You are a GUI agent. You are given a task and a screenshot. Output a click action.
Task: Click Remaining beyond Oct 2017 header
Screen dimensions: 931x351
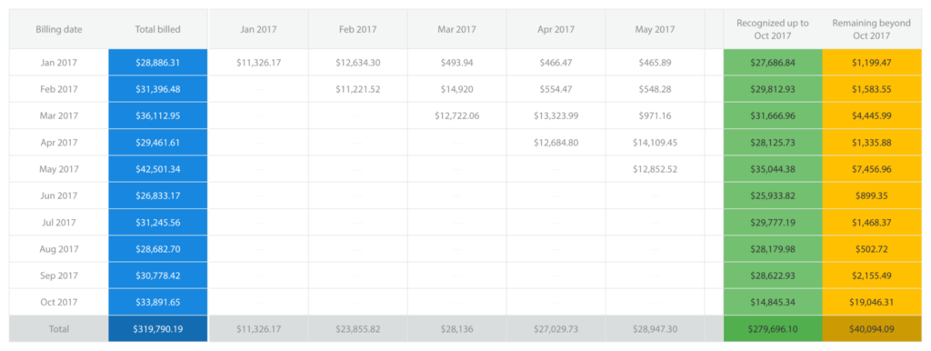[x=871, y=29]
